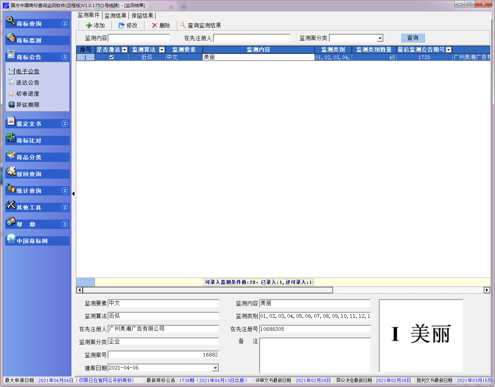Click the 查询监测结果 magnifier icon
This screenshot has height=387, width=495.
[183, 25]
